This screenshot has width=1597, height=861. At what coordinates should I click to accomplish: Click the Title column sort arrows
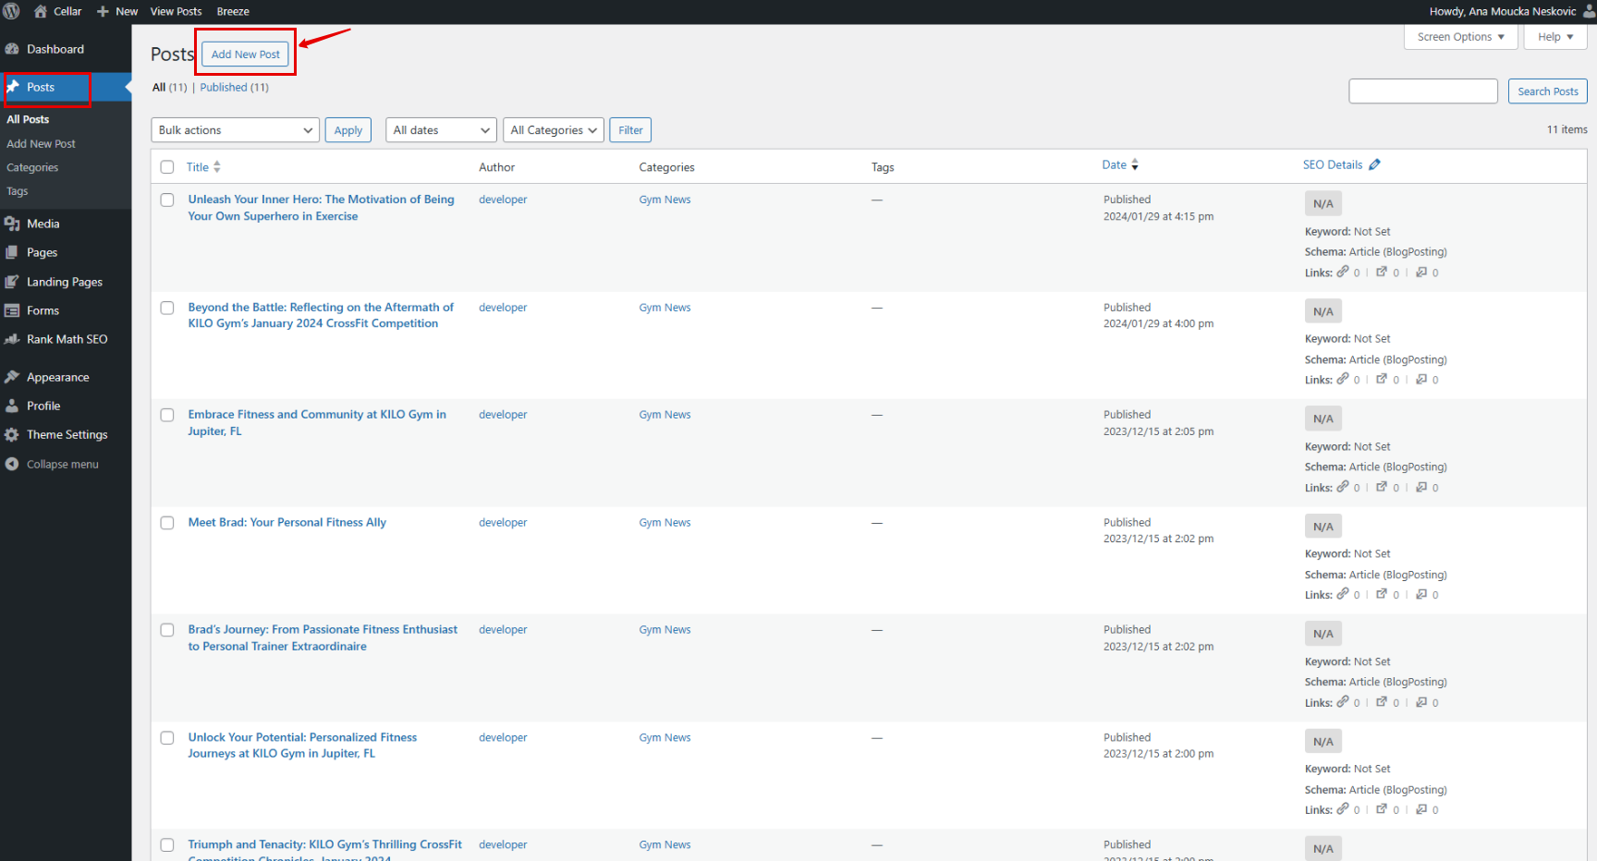217,167
